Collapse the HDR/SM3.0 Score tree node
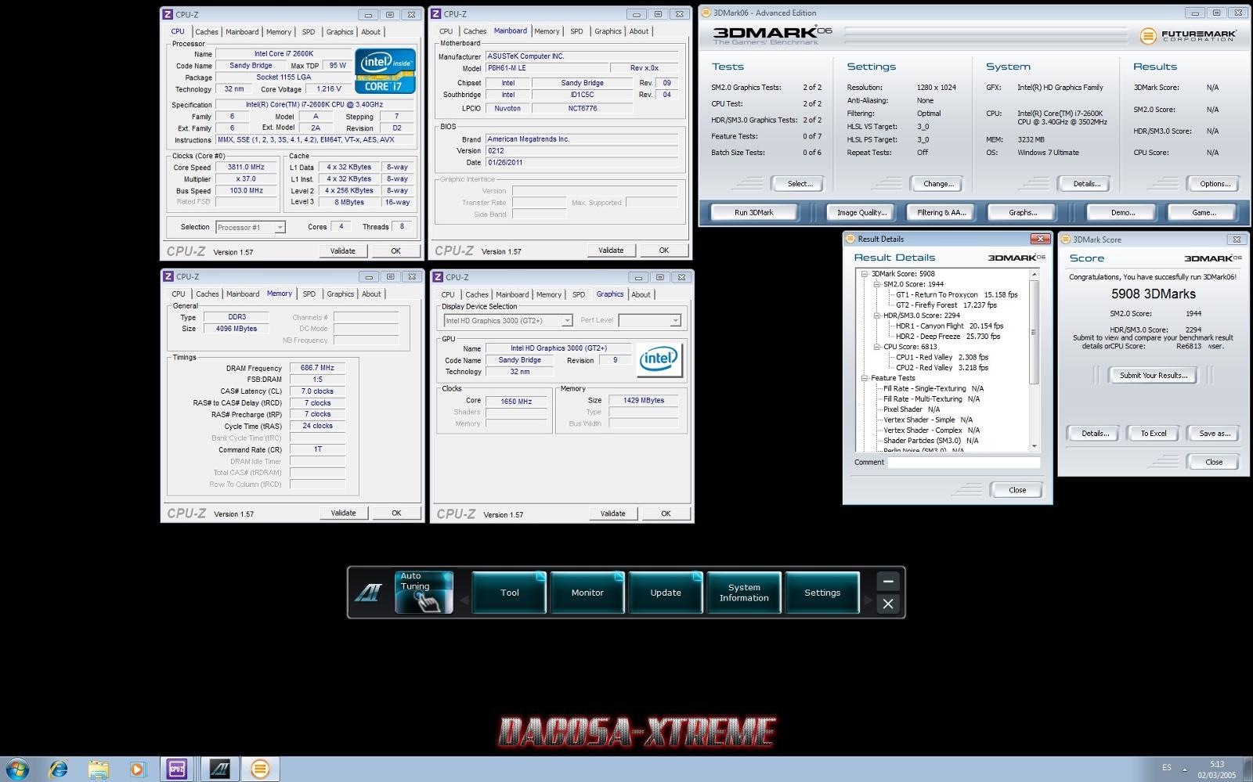Image resolution: width=1253 pixels, height=782 pixels. (x=877, y=315)
